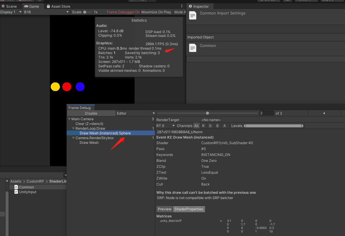Screen dimensions: 345x236
Task: Toggle Maximize On Play
Action: tap(156, 12)
